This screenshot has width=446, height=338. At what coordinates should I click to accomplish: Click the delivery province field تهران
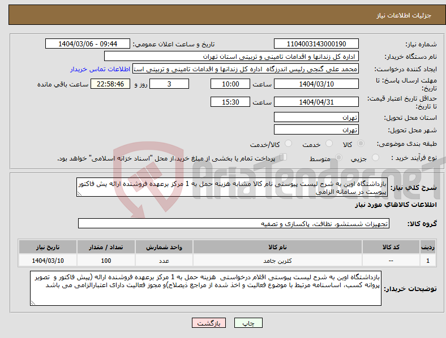click(316, 117)
